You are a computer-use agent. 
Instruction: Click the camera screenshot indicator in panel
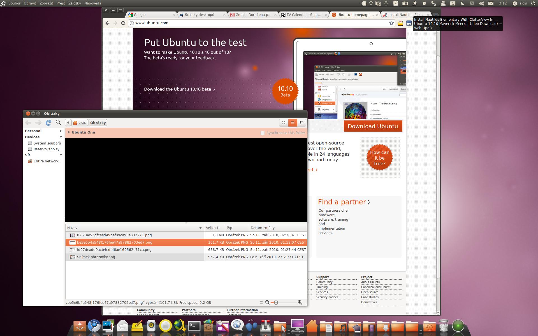(x=405, y=3)
